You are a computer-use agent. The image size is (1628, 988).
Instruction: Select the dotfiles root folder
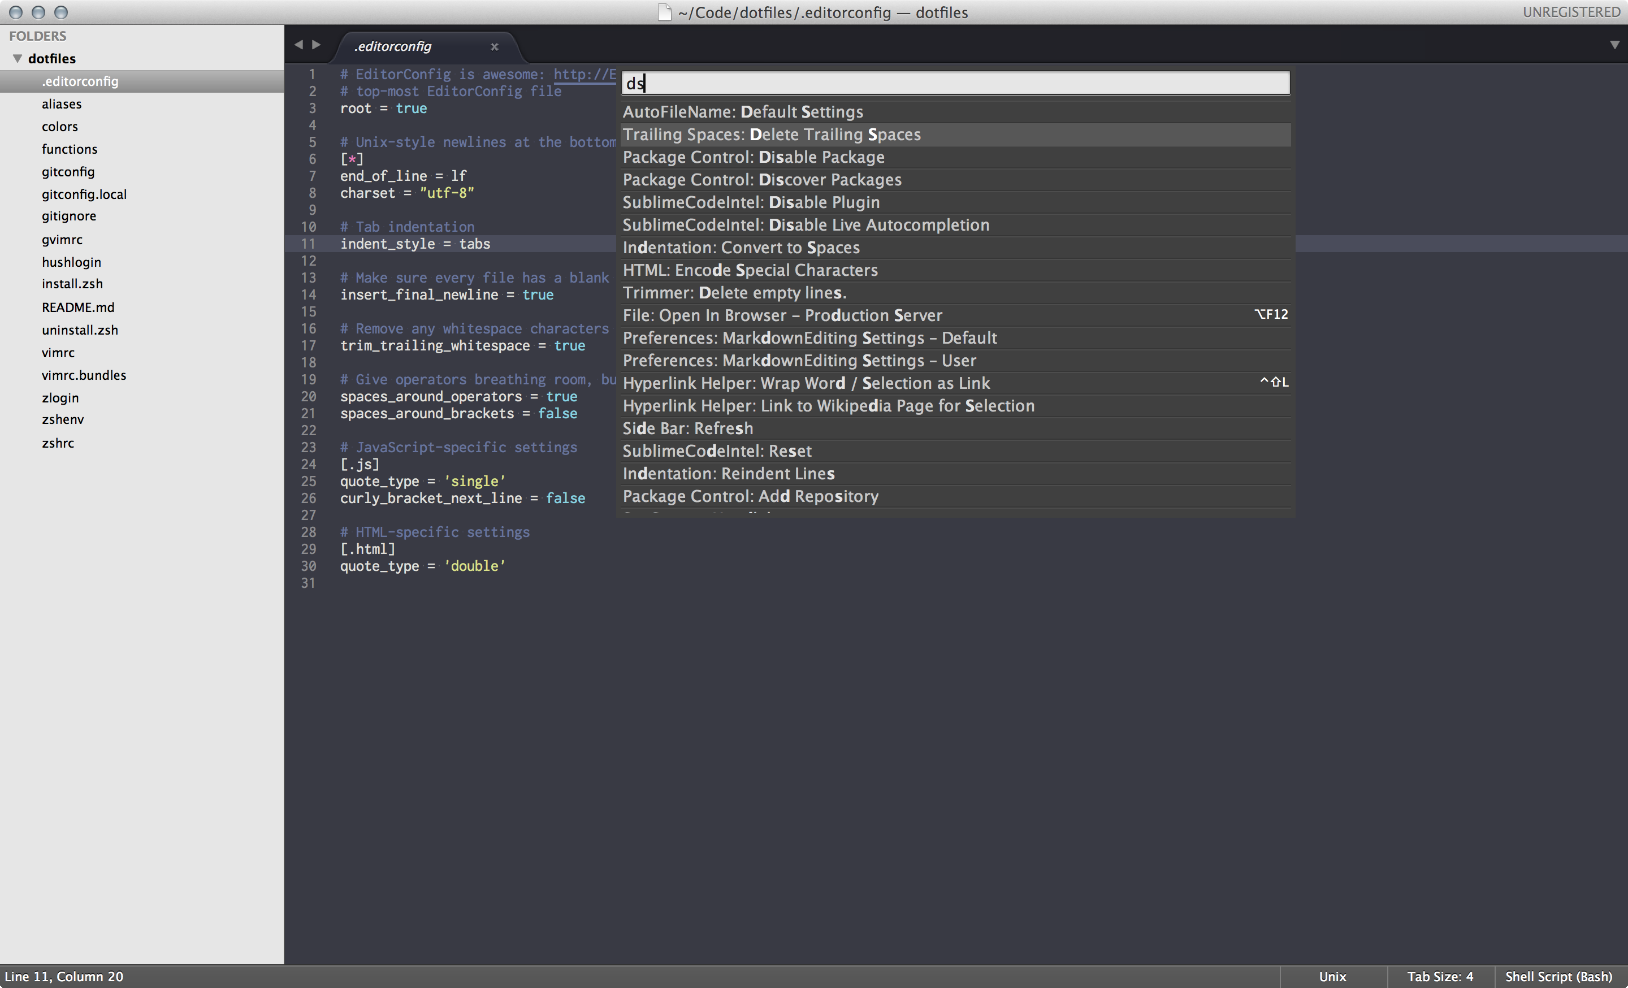coord(51,58)
